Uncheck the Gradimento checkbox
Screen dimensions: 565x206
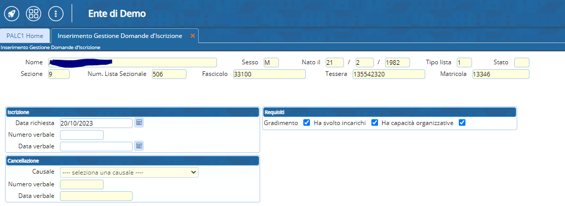(x=306, y=123)
